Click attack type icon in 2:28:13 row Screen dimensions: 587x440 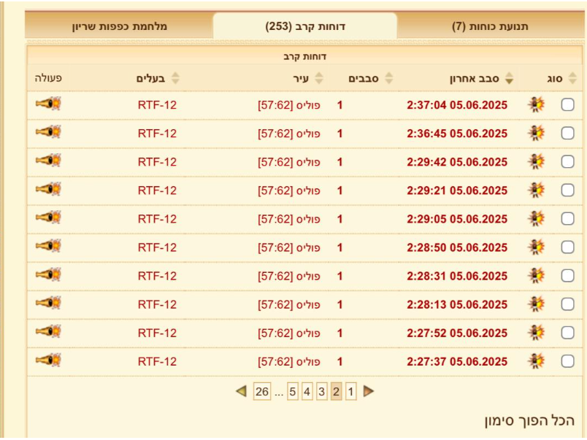(x=536, y=304)
